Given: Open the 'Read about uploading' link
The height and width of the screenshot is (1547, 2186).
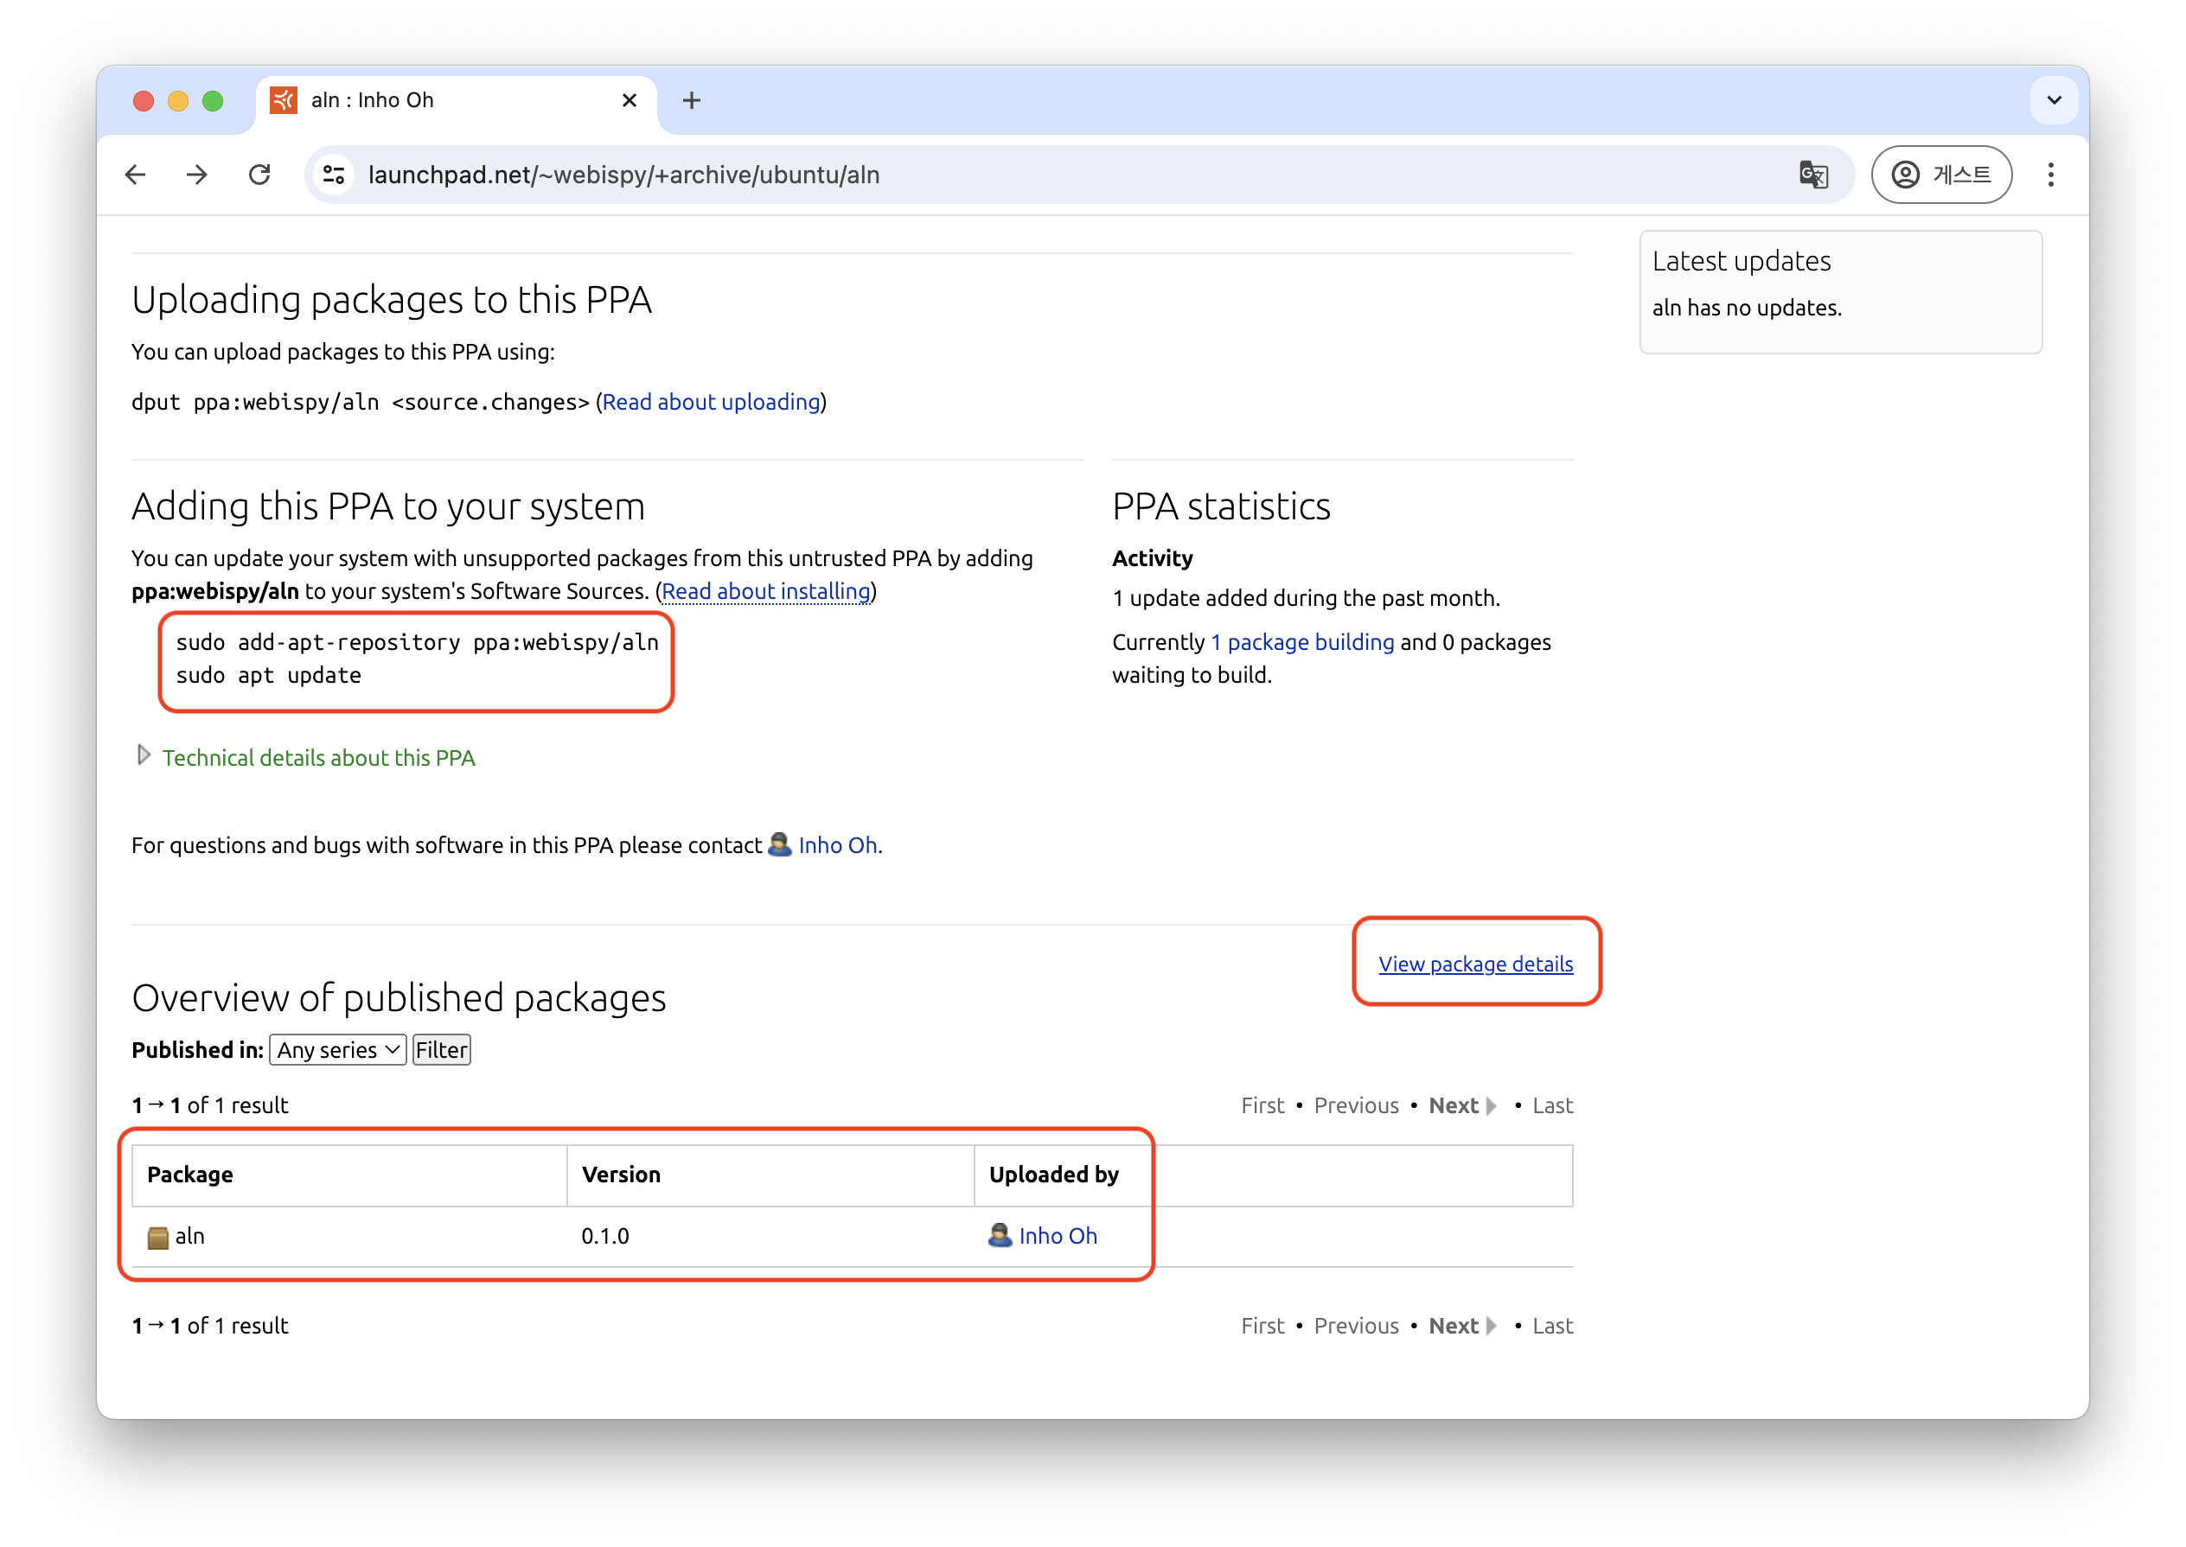Looking at the screenshot, I should pos(711,402).
